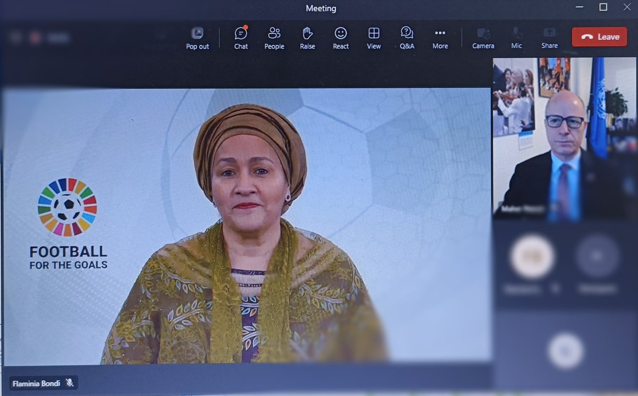The width and height of the screenshot is (638, 396).
Task: Open the Q&A panel
Action: point(407,38)
